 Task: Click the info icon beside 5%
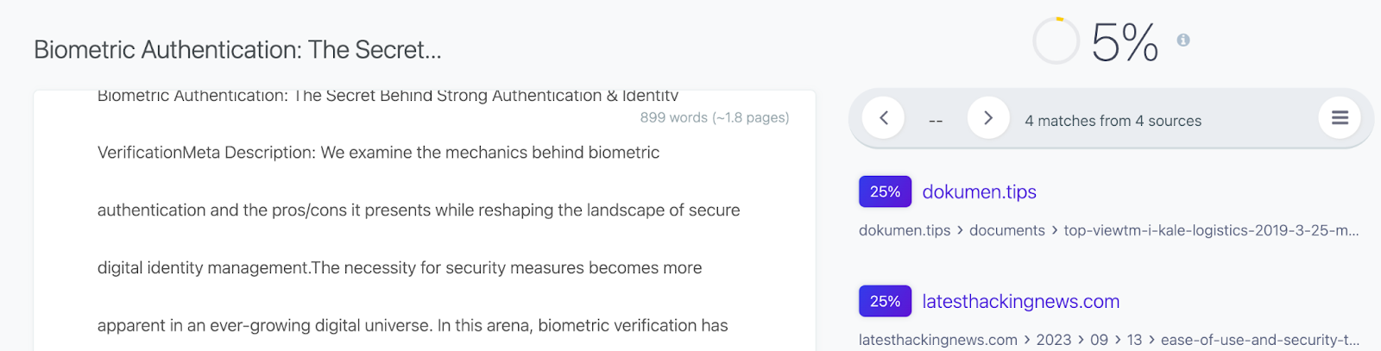coord(1183,40)
